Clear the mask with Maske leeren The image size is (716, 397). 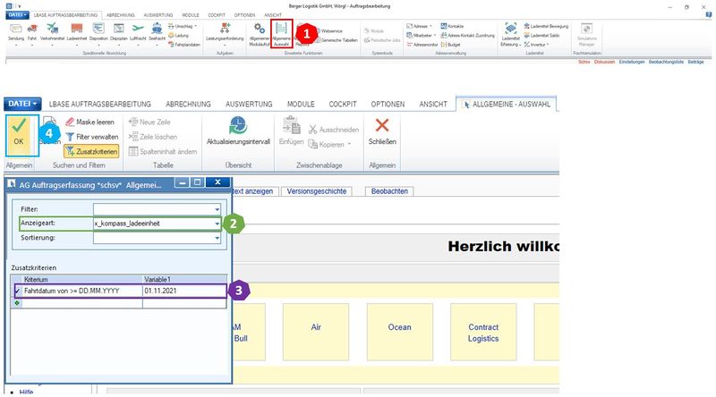point(89,122)
